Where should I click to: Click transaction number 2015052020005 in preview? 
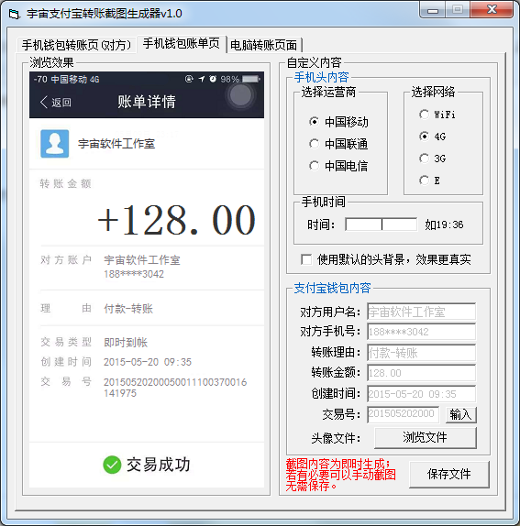click(175, 388)
